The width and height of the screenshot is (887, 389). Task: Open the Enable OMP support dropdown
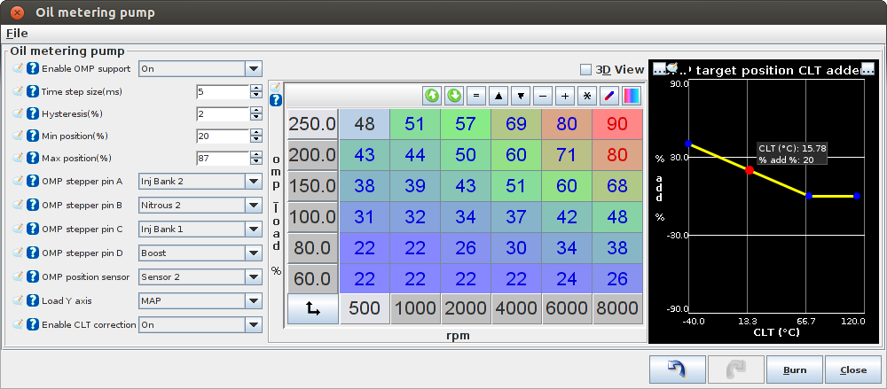click(200, 69)
